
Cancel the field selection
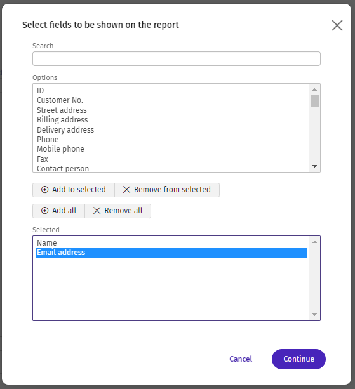click(x=241, y=359)
